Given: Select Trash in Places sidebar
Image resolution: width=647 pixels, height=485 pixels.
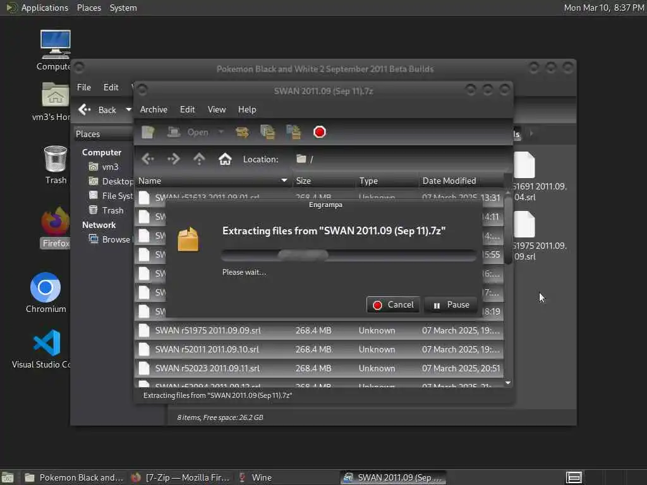Looking at the screenshot, I should pyautogui.click(x=106, y=210).
